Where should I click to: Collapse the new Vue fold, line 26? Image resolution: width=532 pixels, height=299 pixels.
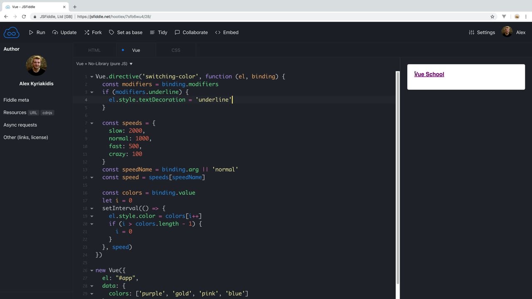tap(92, 270)
